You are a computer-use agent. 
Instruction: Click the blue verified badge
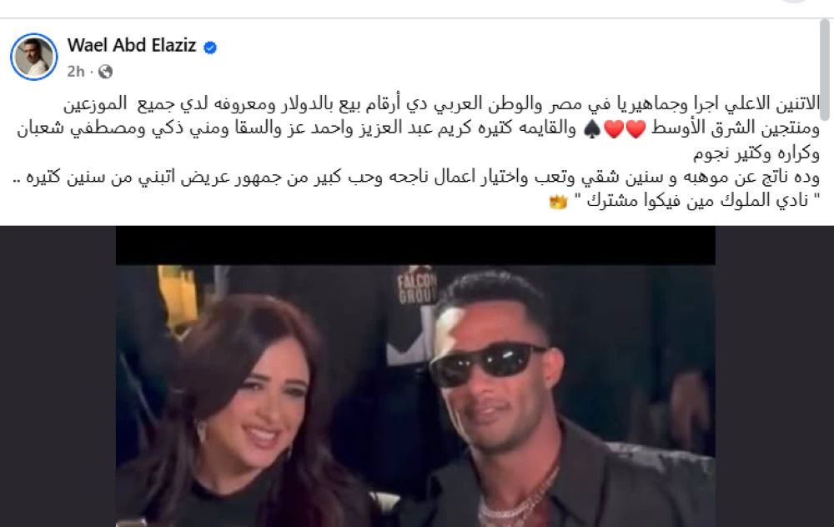click(x=210, y=48)
